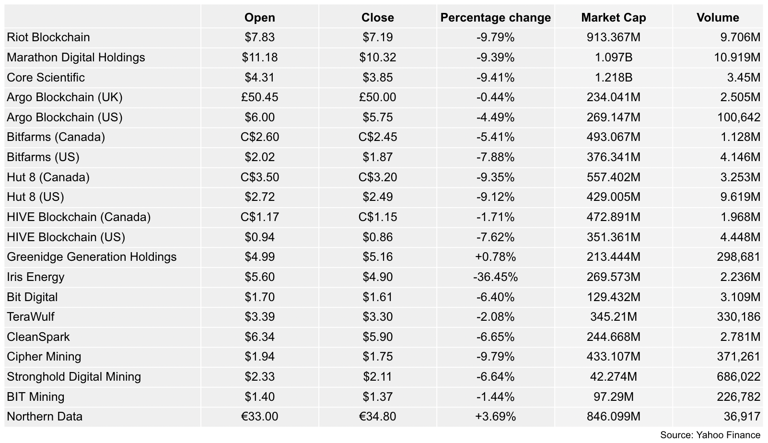The image size is (768, 443).
Task: Click Argo Blockchain (UK) open price £50.45
Action: [x=259, y=97]
